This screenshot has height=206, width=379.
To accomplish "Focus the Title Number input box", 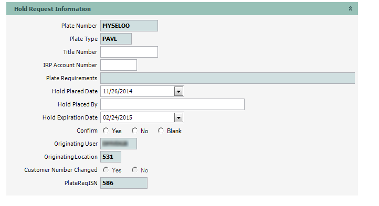I will click(129, 52).
